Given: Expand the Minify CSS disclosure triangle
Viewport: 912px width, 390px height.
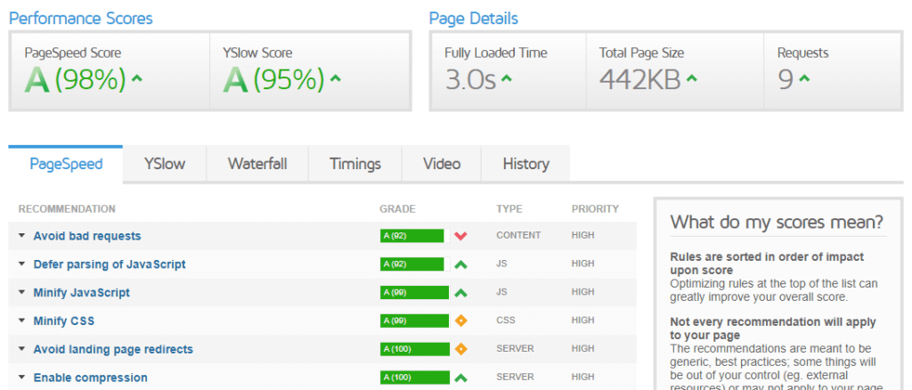Looking at the screenshot, I should click(x=21, y=321).
